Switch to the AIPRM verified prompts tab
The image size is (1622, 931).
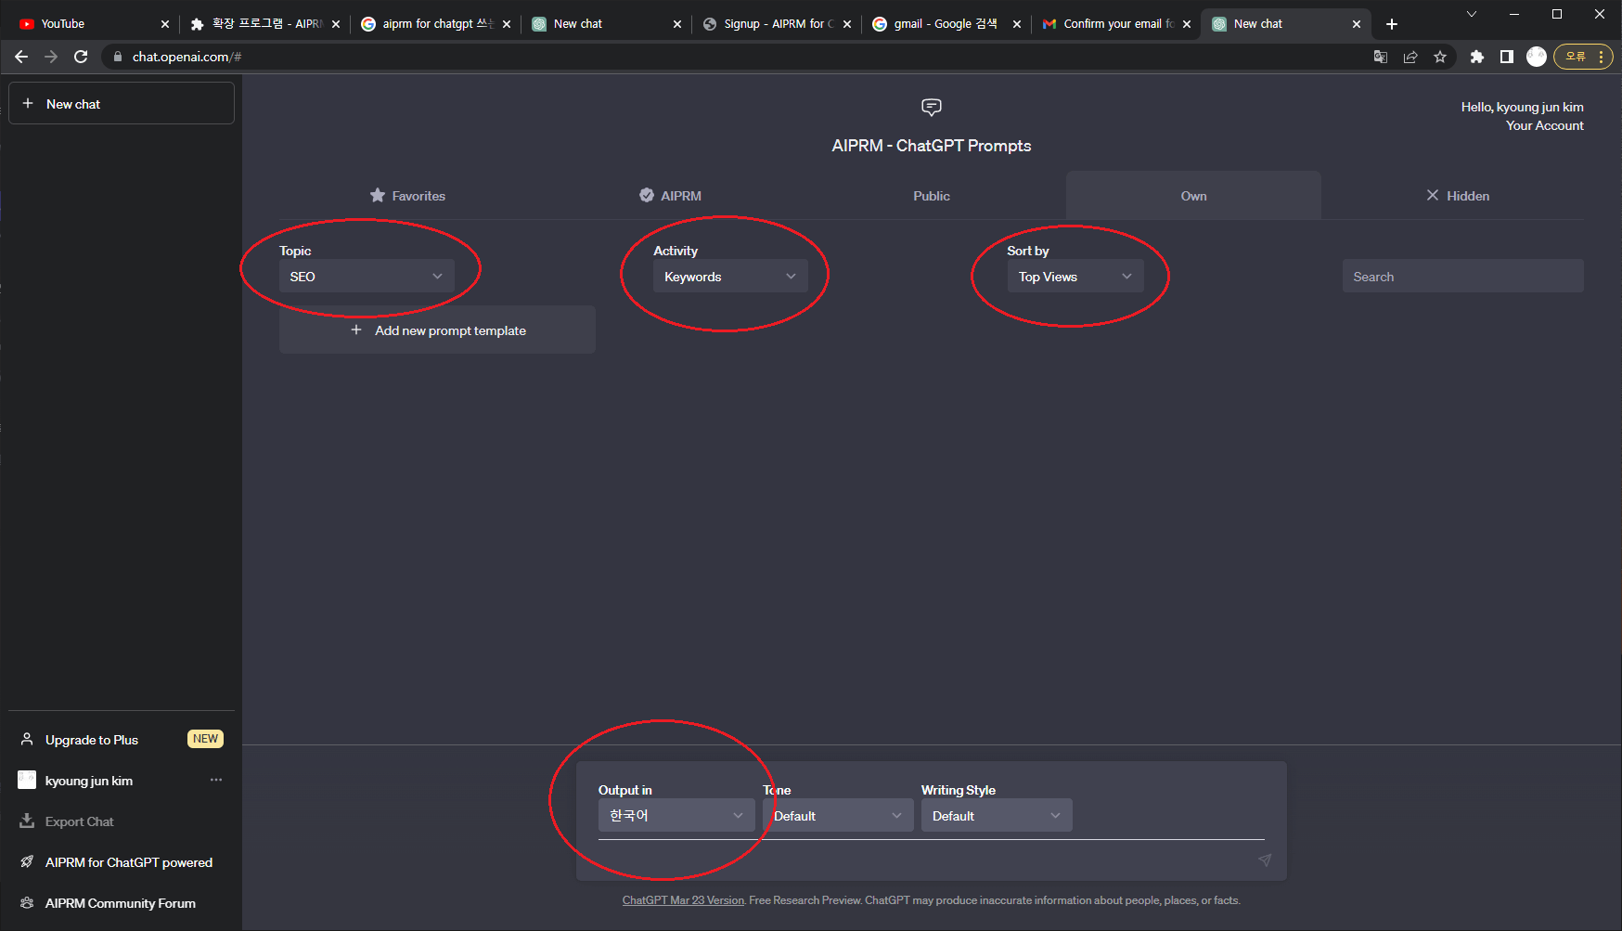[x=670, y=196]
